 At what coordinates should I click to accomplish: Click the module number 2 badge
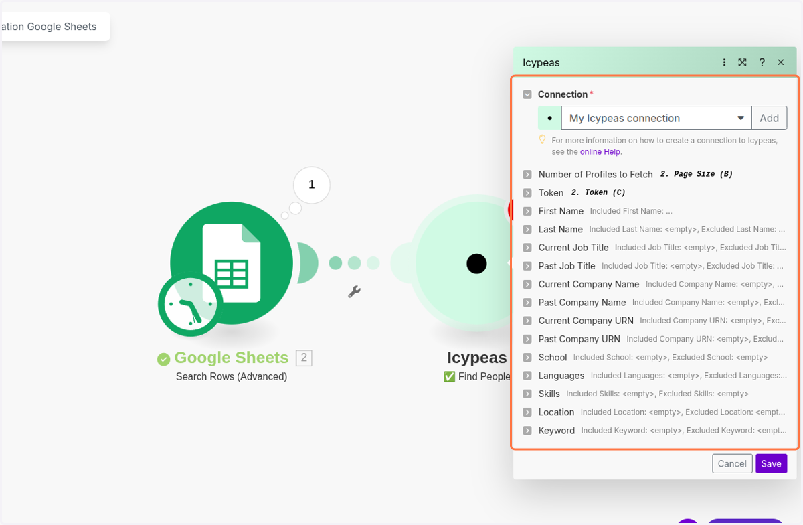coord(304,358)
